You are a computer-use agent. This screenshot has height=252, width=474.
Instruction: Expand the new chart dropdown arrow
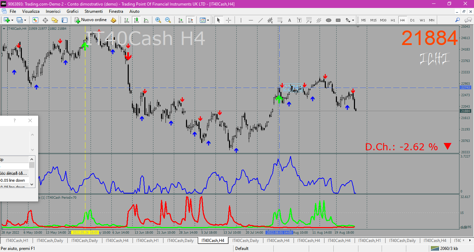click(12, 20)
